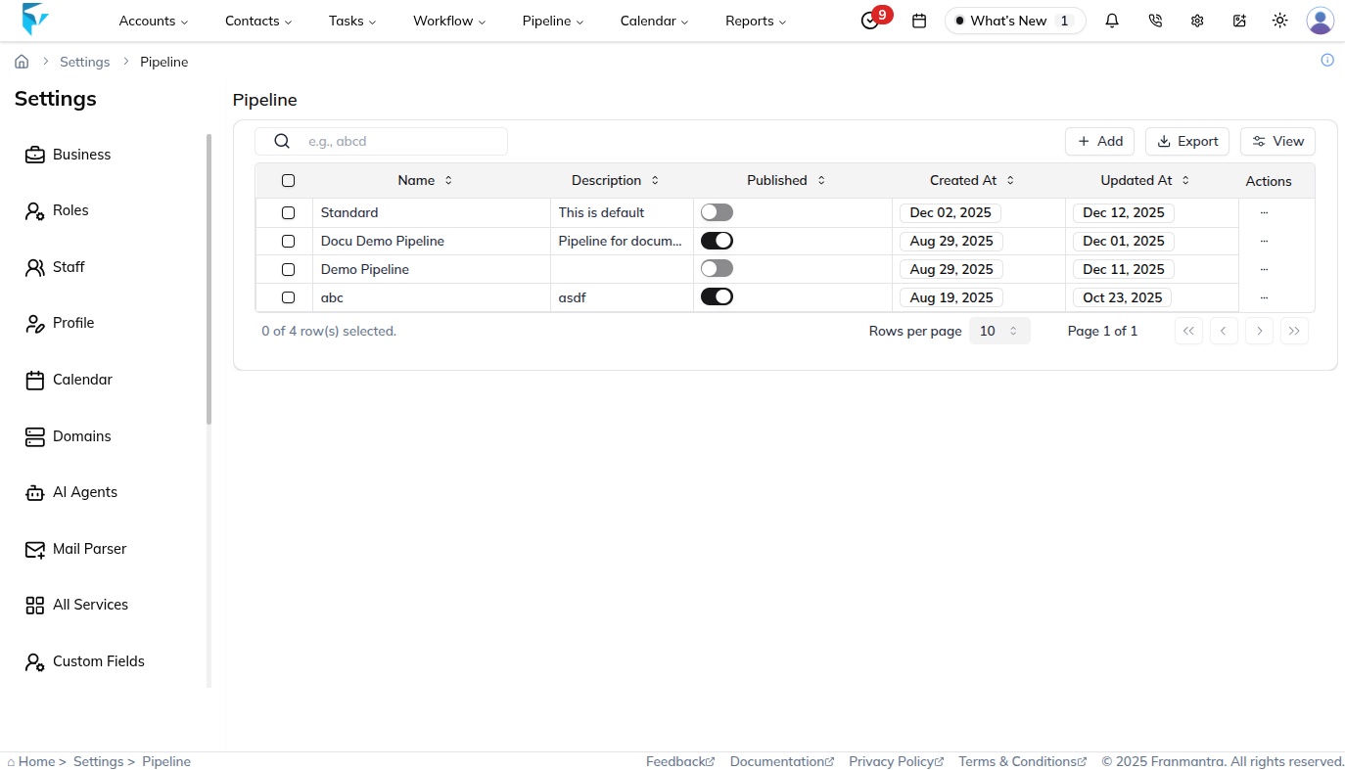The height and width of the screenshot is (770, 1345).
Task: Click the pipeline search input field
Action: [x=381, y=141]
